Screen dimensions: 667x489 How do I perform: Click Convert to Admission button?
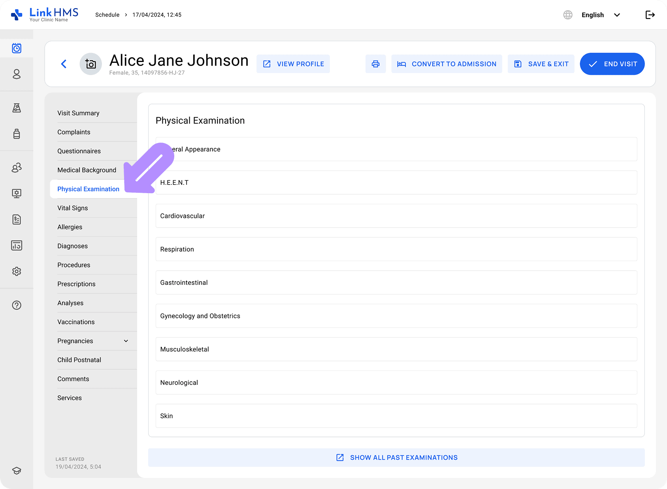tap(447, 64)
